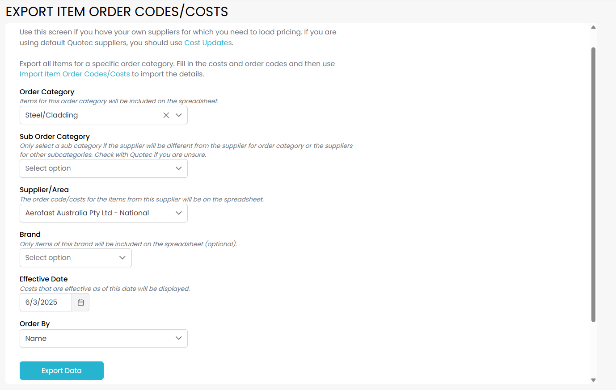
Task: Click the Supplier/Area chevron arrow
Action: tap(179, 213)
